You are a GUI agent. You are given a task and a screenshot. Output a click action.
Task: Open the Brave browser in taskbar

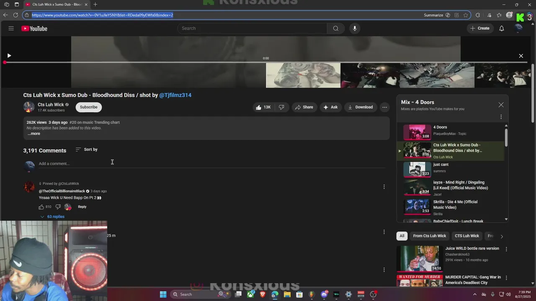coord(263,294)
